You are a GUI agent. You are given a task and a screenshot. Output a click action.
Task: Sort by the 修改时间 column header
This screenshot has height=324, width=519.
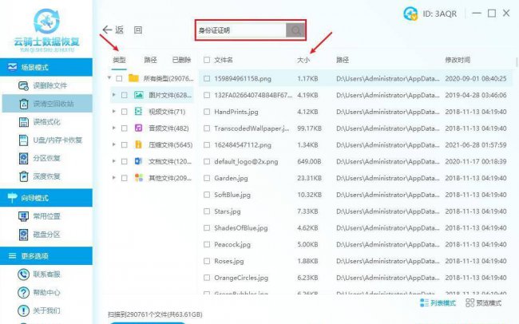tap(458, 60)
